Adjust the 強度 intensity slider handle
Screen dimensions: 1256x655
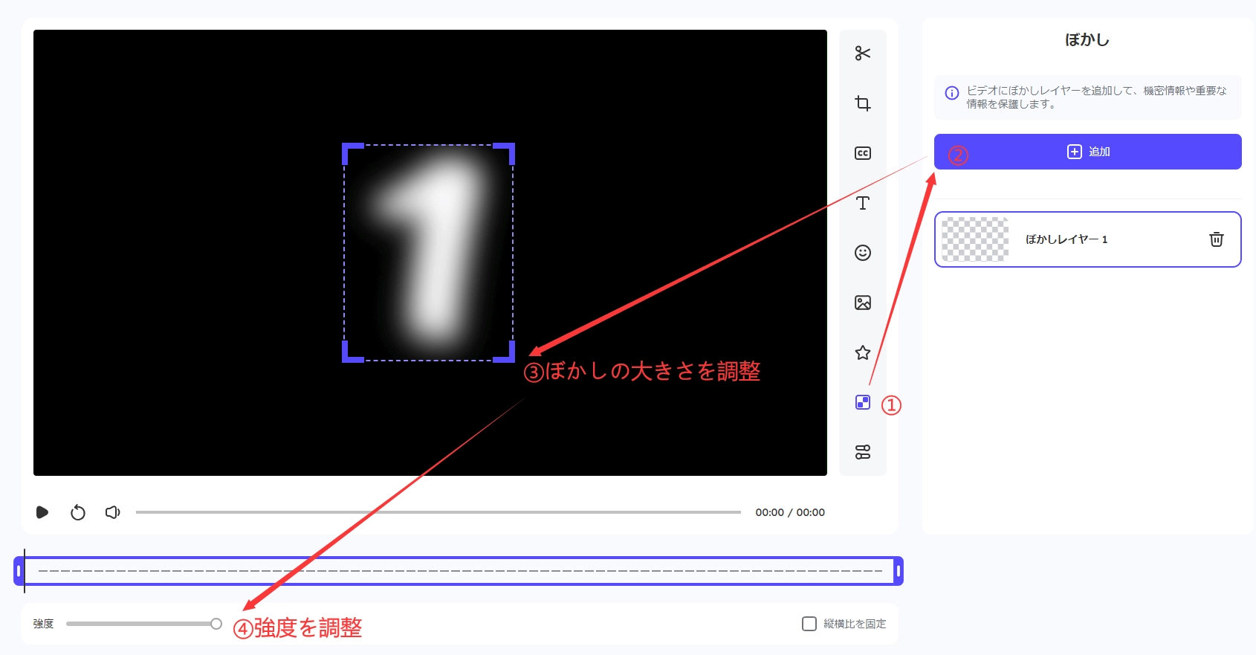(216, 624)
